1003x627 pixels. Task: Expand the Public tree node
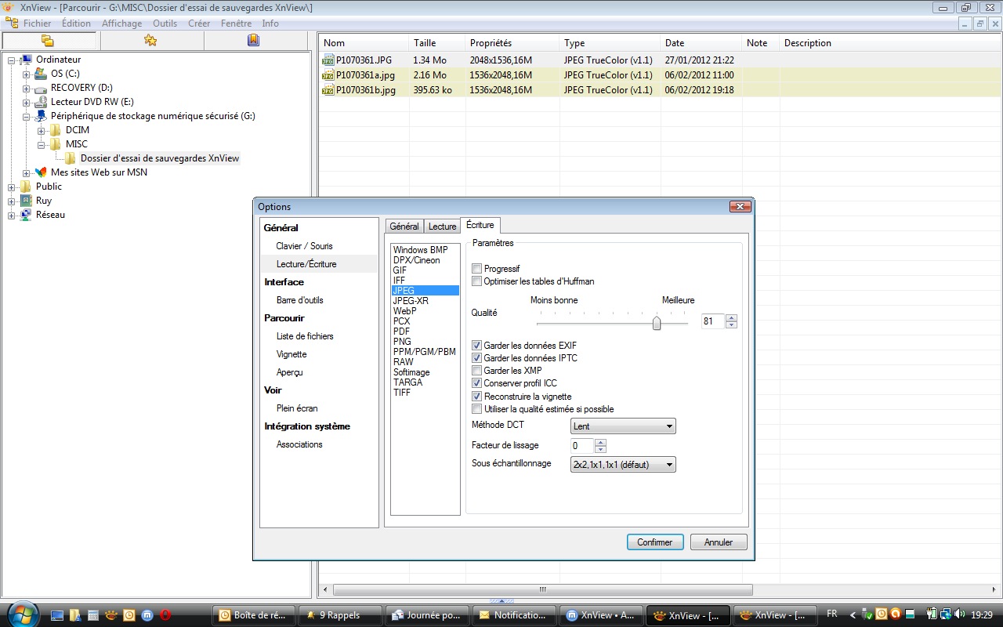coord(11,187)
